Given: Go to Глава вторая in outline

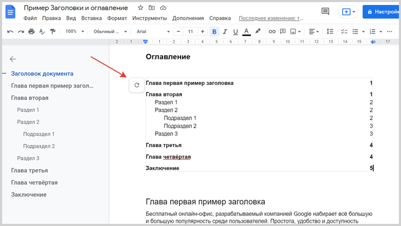Looking at the screenshot, I should coord(30,98).
